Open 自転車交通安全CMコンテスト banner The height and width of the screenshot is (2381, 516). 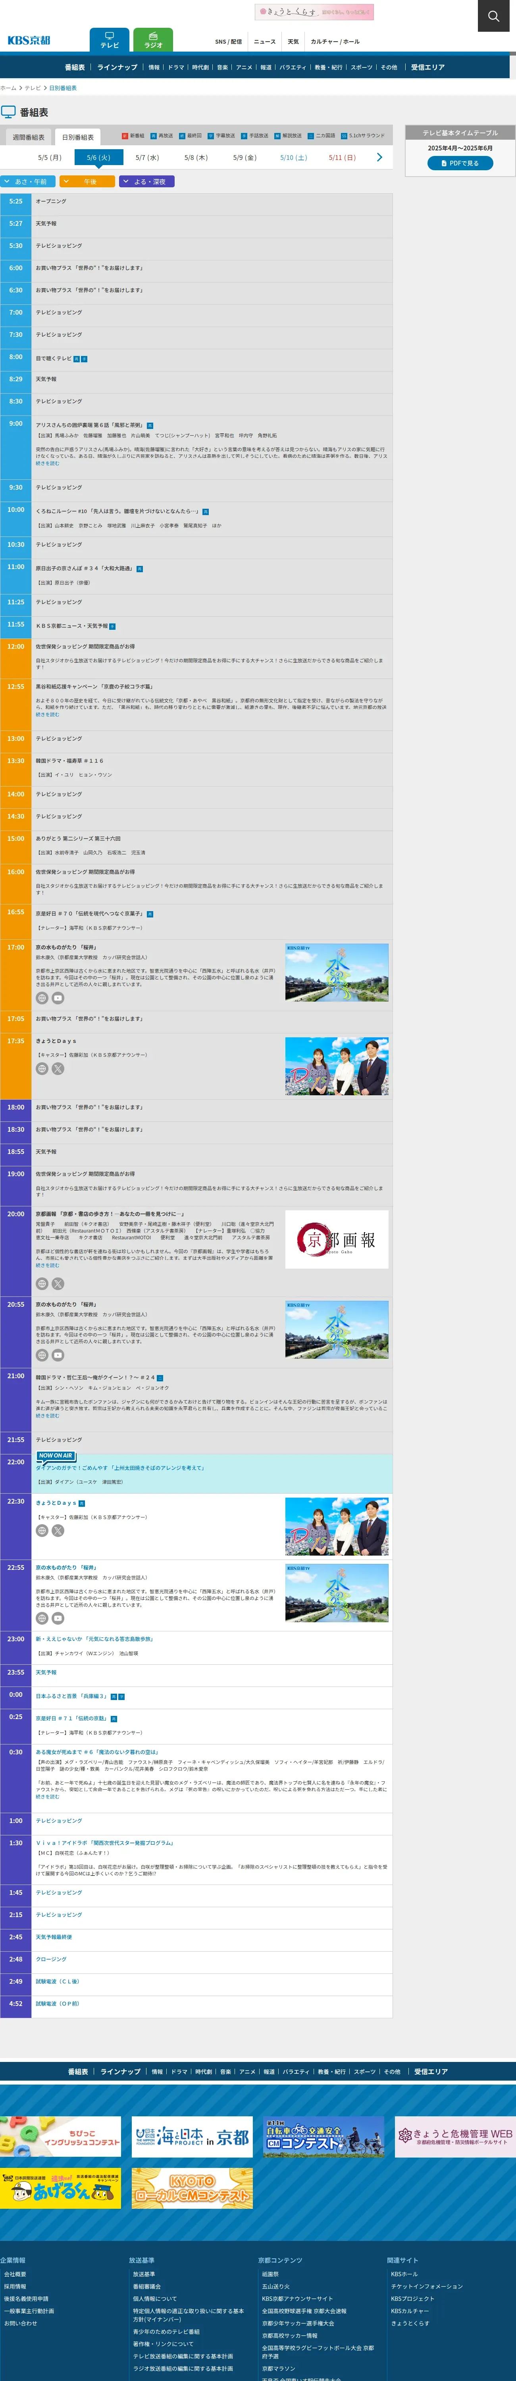(323, 2137)
